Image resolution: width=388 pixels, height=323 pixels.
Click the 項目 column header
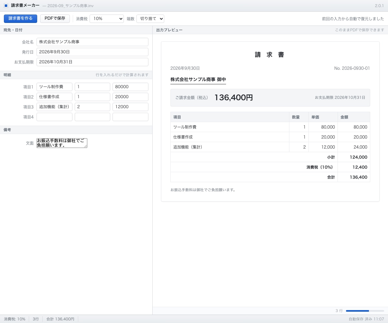230,117
